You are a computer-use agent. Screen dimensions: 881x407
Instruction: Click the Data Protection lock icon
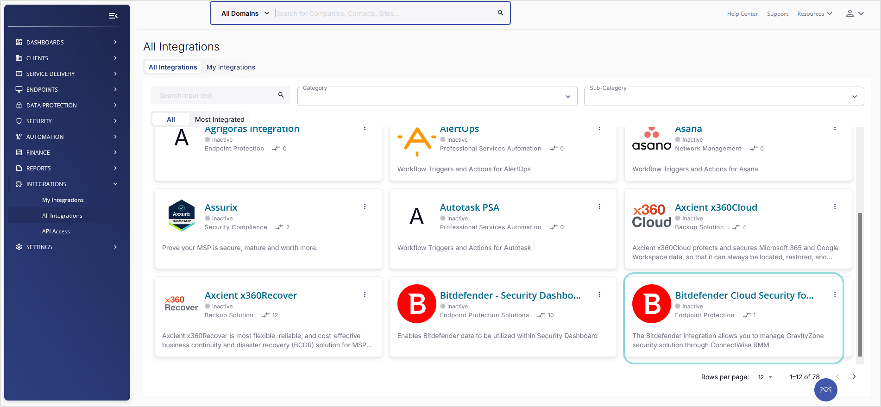point(19,105)
